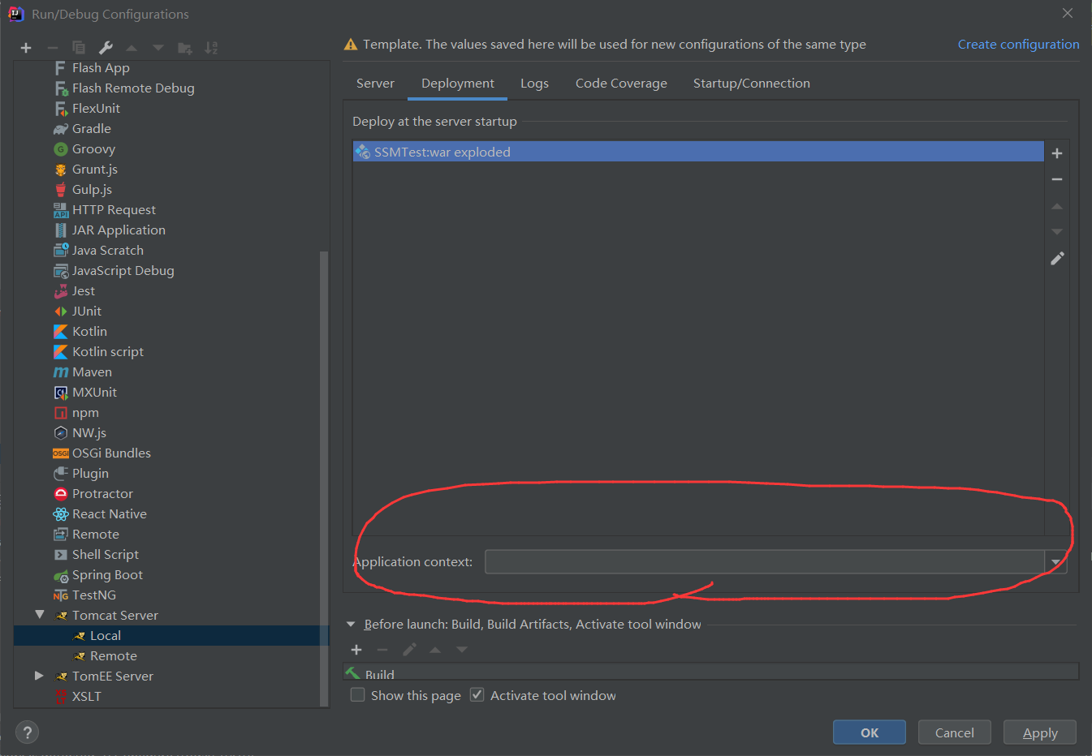
Task: Click the move configuration up arrow
Action: (x=132, y=49)
